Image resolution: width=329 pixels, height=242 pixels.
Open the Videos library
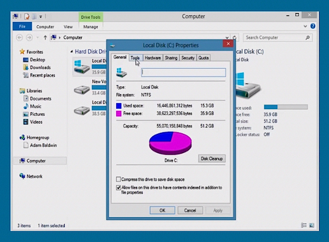coord(36,122)
